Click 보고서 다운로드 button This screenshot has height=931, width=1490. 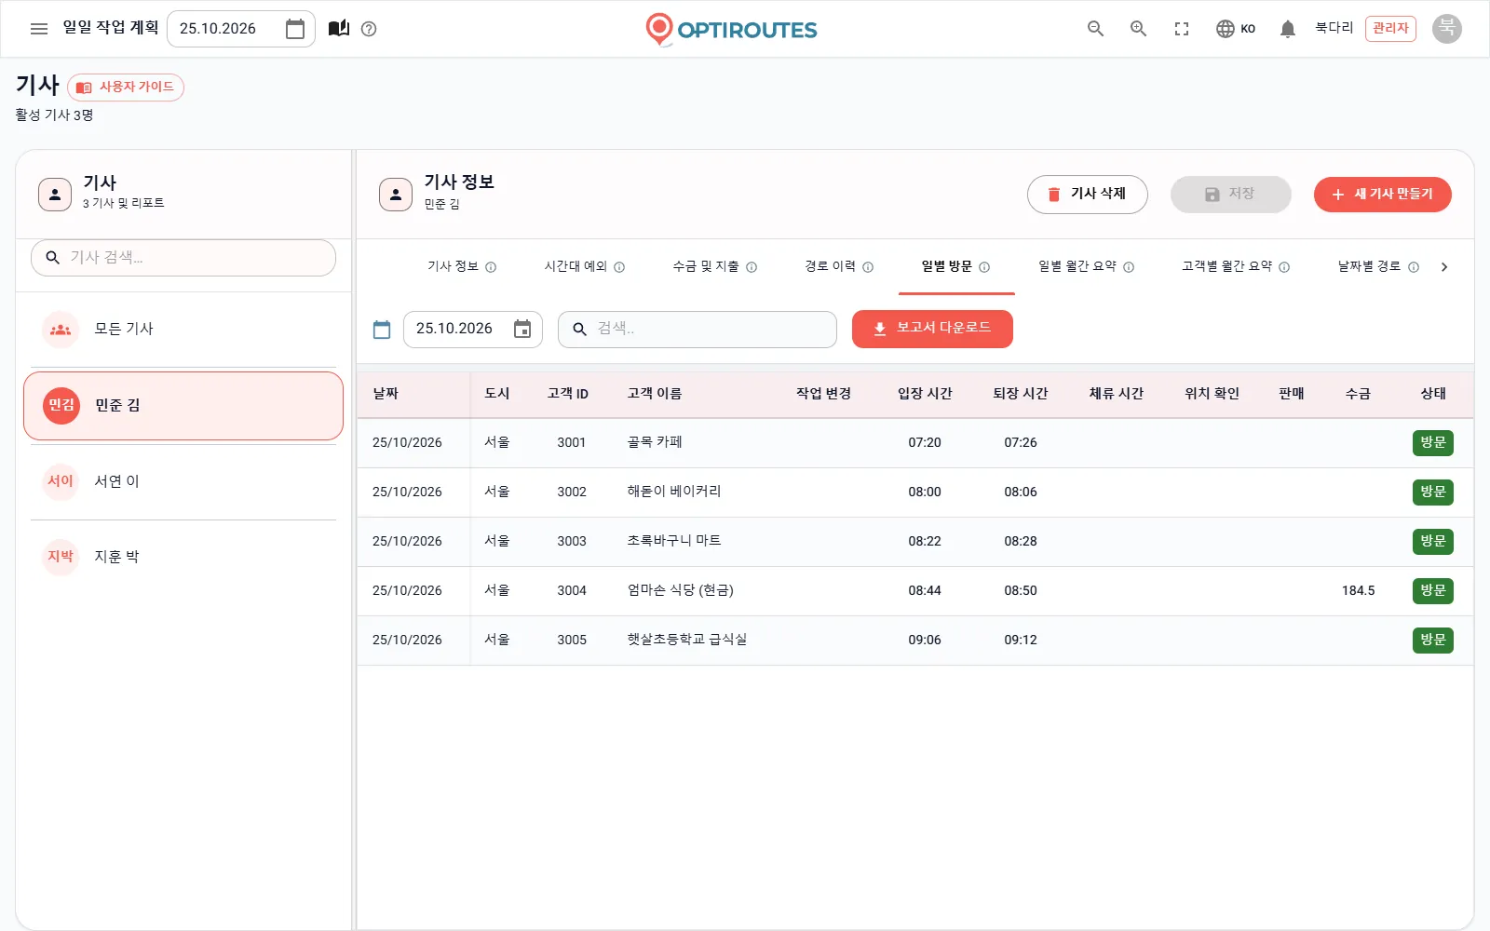pos(932,329)
